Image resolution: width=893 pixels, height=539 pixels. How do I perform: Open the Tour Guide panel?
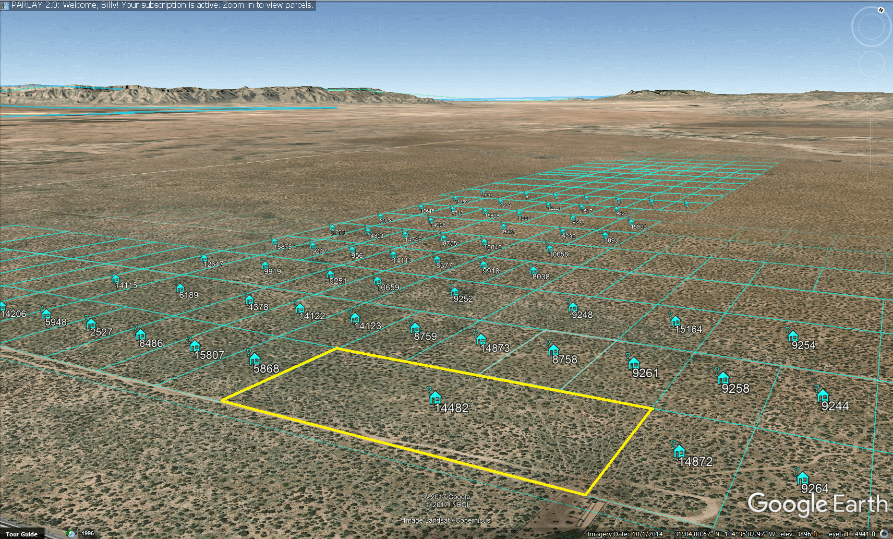(22, 534)
